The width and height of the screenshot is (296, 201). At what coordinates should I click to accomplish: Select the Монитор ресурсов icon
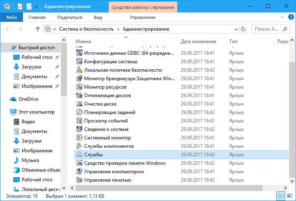[79, 87]
